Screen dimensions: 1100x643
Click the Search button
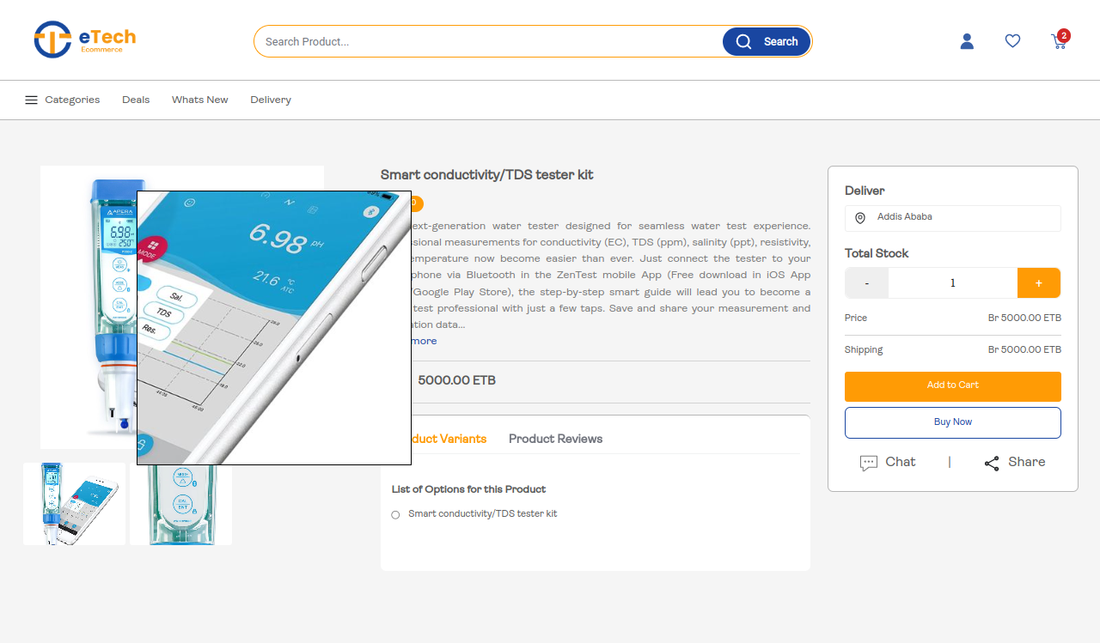(767, 41)
